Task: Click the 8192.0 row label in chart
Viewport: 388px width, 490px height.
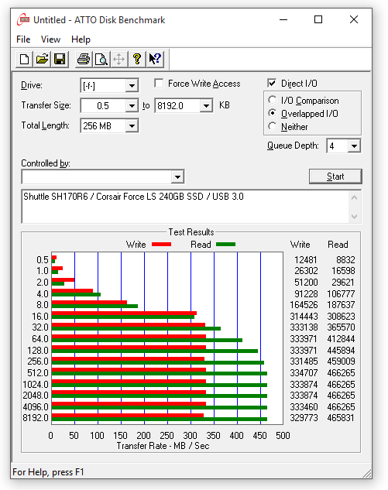Action: tap(36, 418)
